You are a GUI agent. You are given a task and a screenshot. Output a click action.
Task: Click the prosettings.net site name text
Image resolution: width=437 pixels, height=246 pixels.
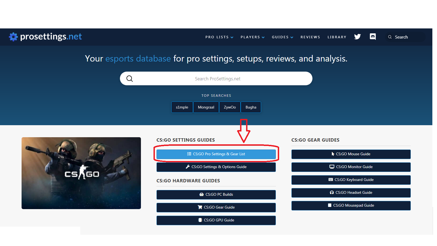coord(51,37)
